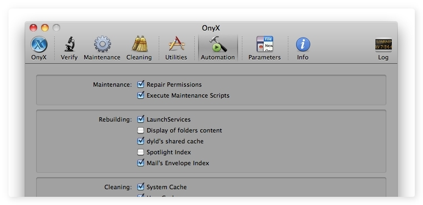423x205 pixels.
Task: Open the Cleaning broom icon
Action: point(140,44)
